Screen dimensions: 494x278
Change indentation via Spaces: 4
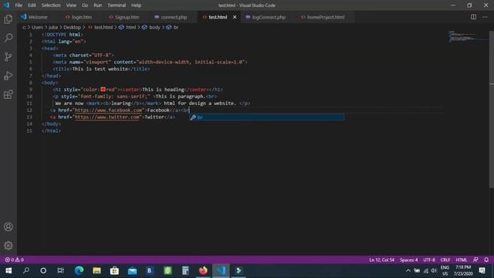tap(408, 259)
